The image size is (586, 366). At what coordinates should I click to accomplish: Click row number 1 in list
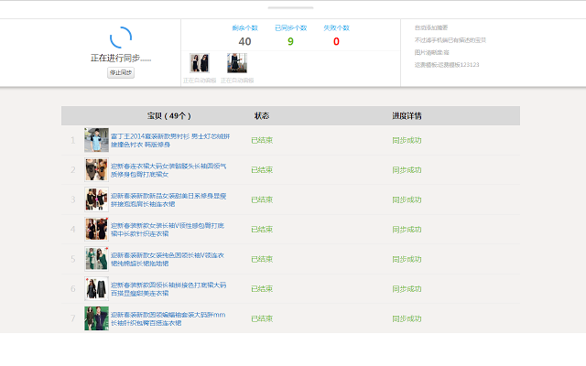(x=73, y=140)
